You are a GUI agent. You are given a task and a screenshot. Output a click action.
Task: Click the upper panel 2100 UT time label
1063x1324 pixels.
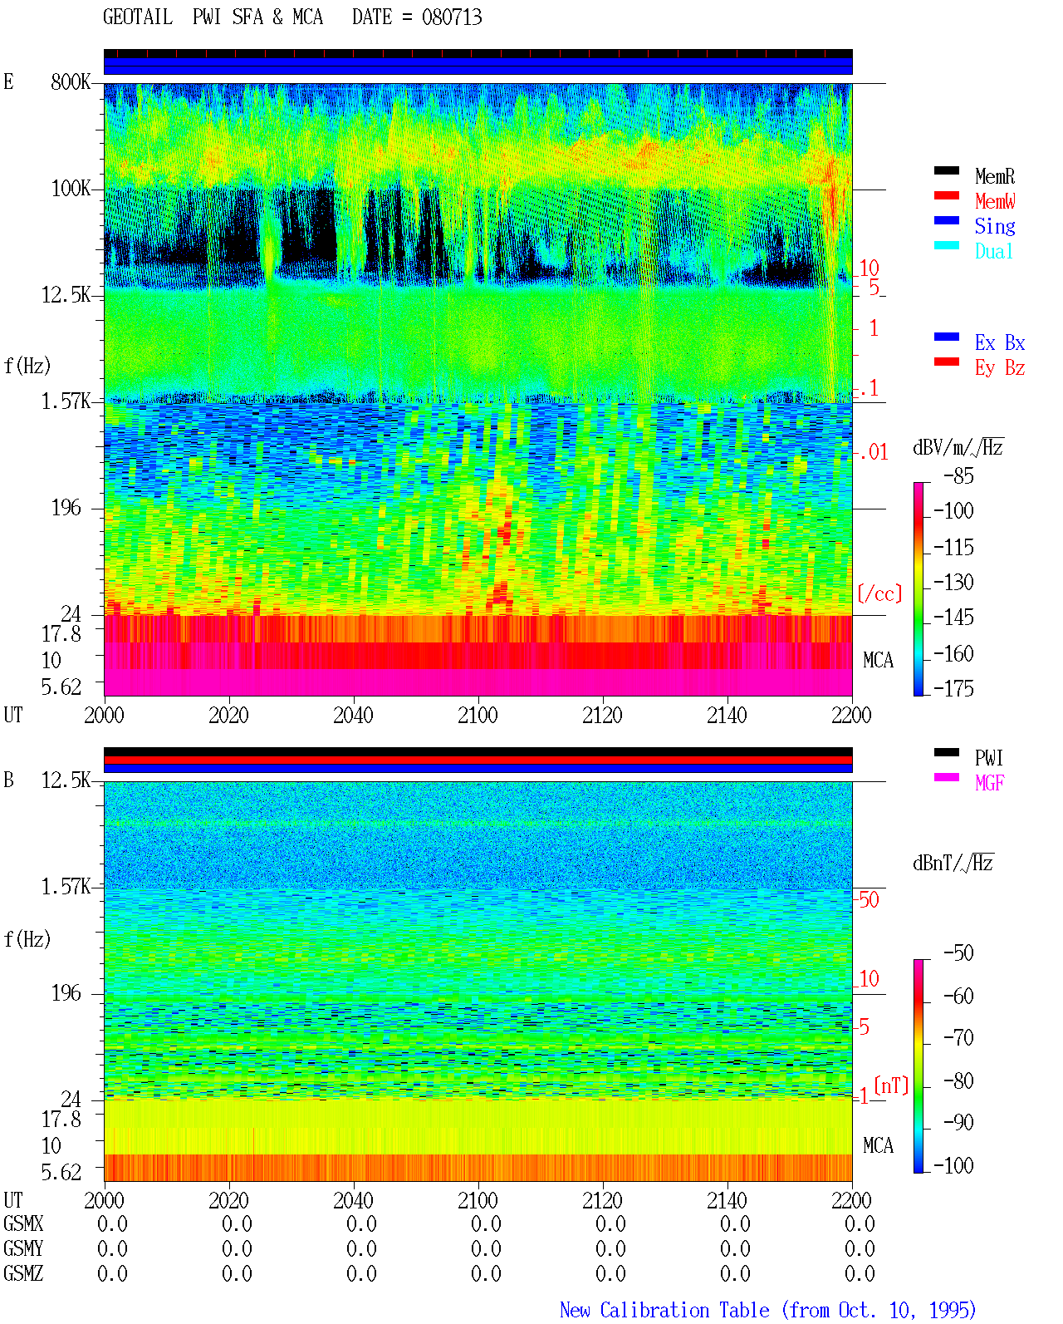coord(478,716)
